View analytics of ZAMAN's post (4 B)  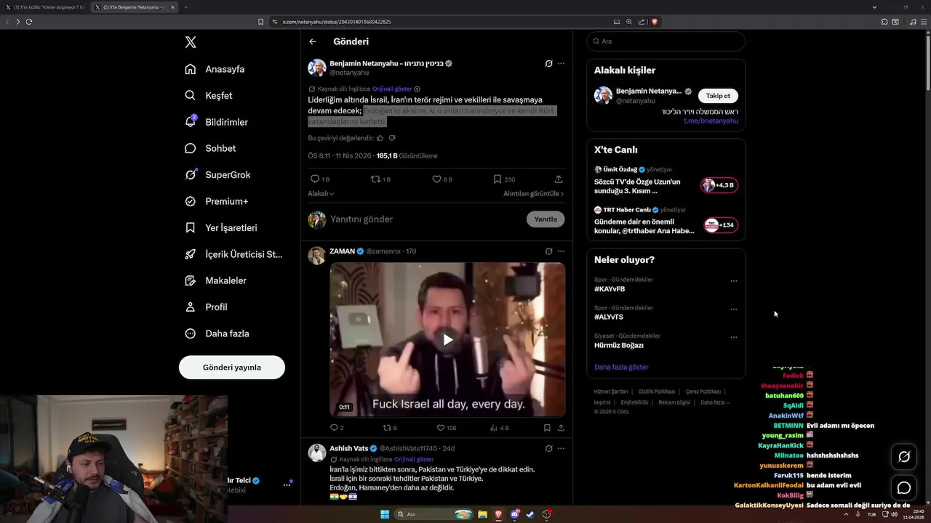(500, 428)
